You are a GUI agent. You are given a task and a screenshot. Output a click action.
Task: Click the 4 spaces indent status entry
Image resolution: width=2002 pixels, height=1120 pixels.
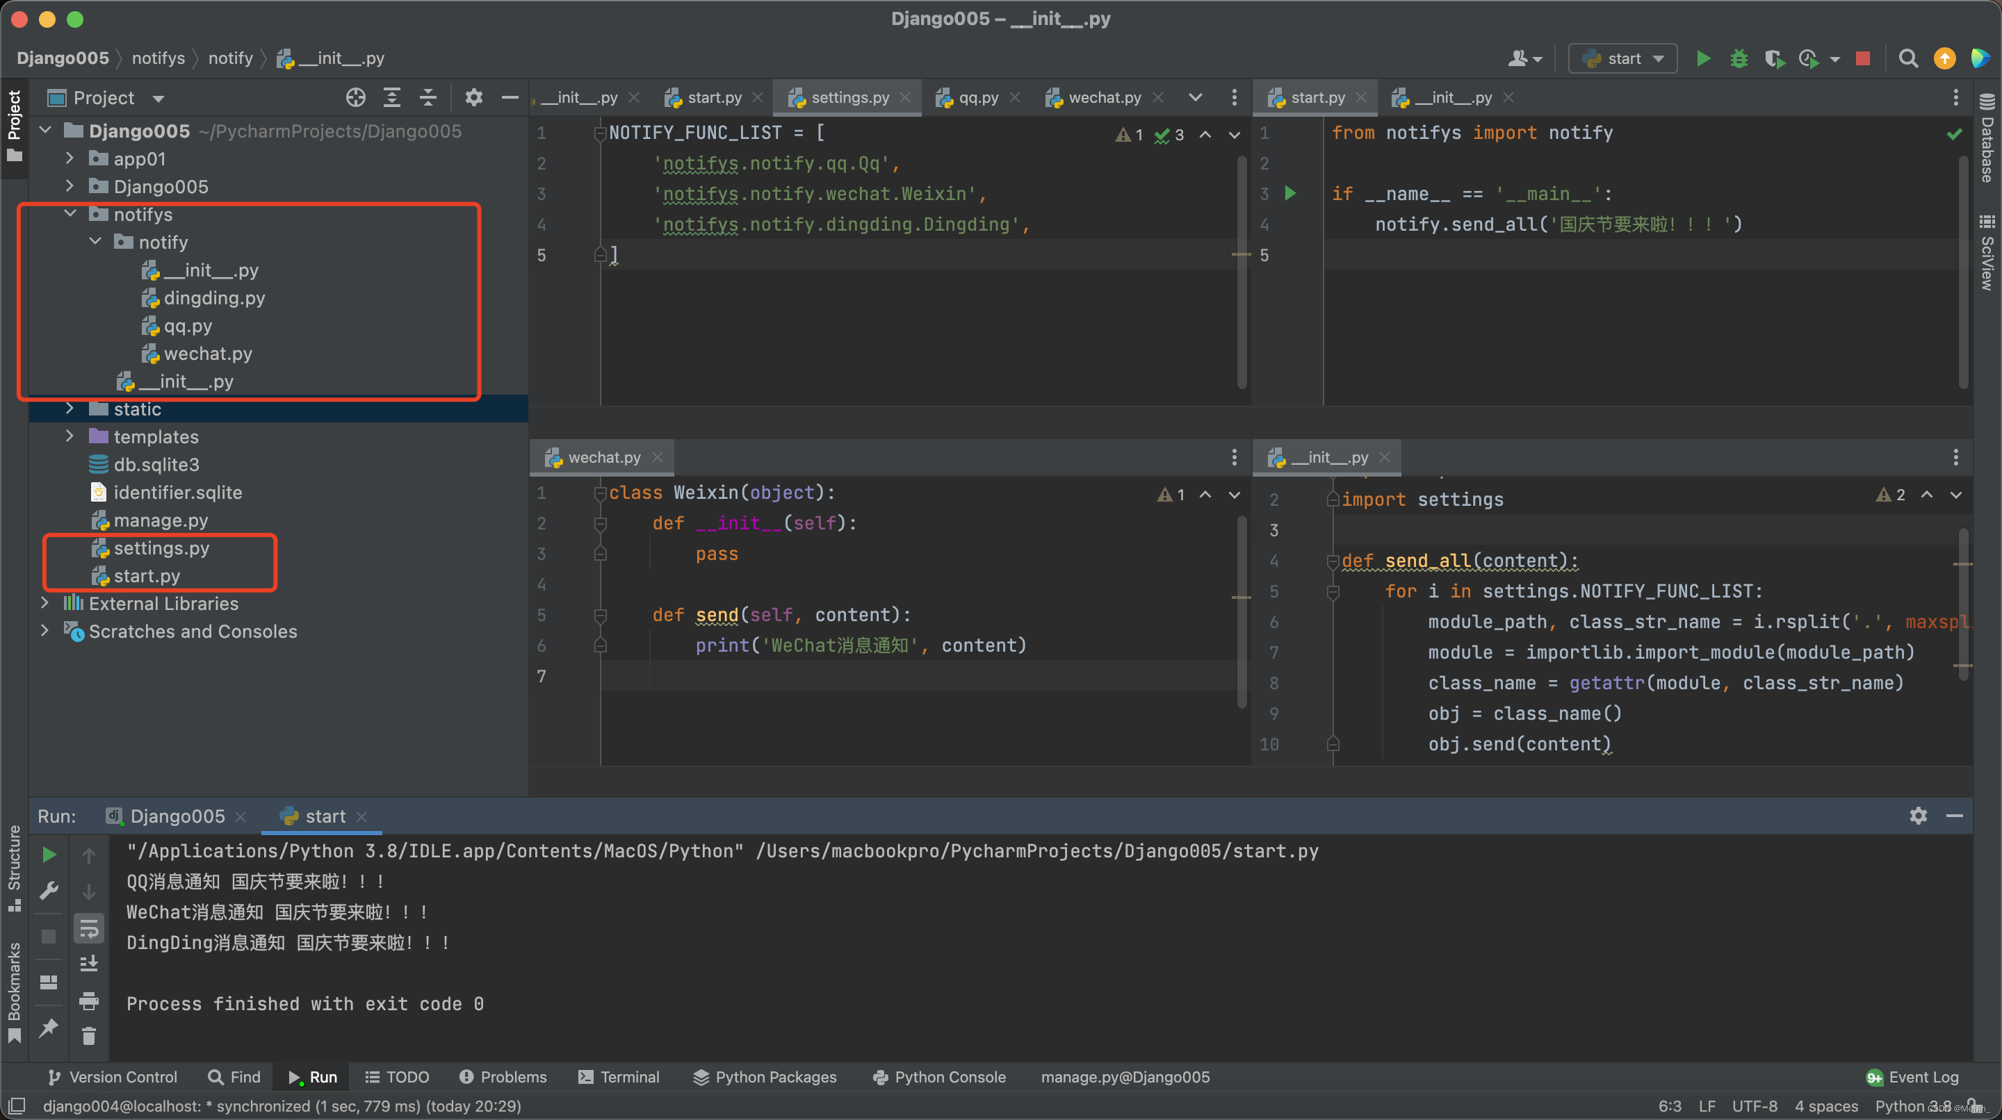[x=1825, y=1105]
